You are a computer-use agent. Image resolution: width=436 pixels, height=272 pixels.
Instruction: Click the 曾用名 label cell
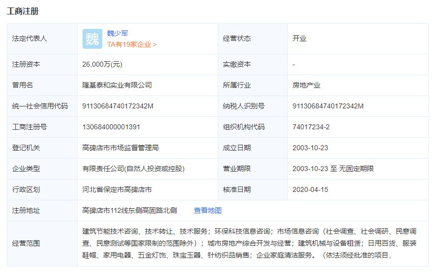tap(42, 85)
